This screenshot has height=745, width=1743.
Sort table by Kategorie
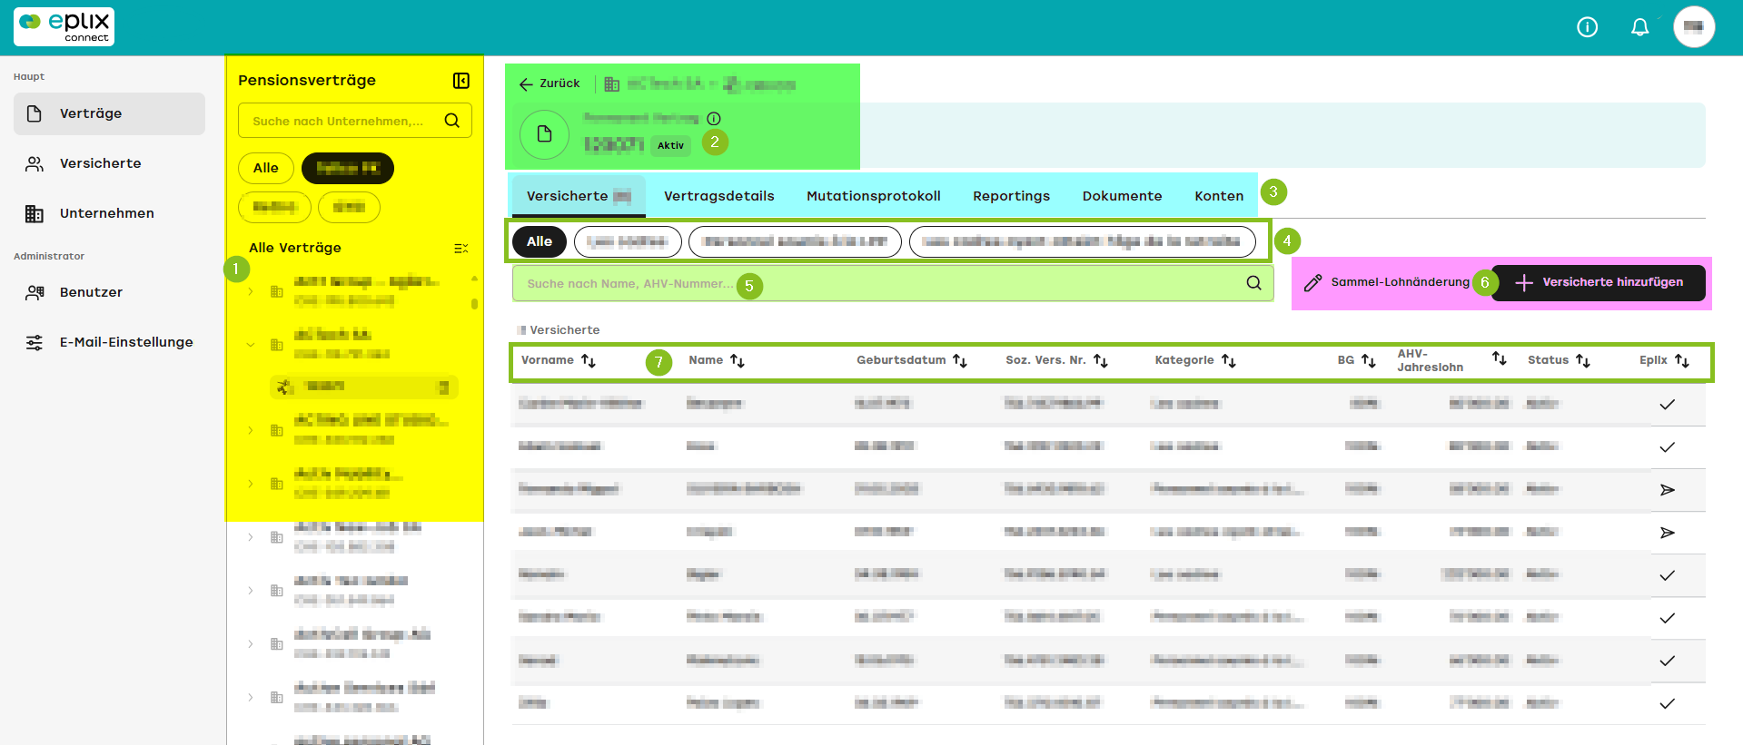pyautogui.click(x=1229, y=360)
